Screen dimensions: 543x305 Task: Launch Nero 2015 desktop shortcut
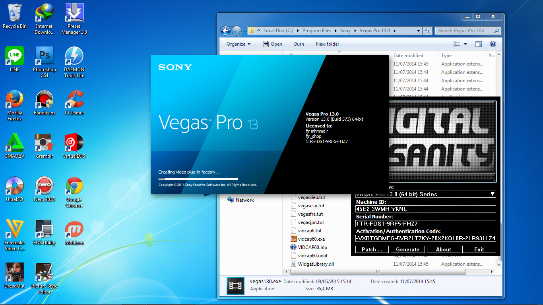pos(44,189)
